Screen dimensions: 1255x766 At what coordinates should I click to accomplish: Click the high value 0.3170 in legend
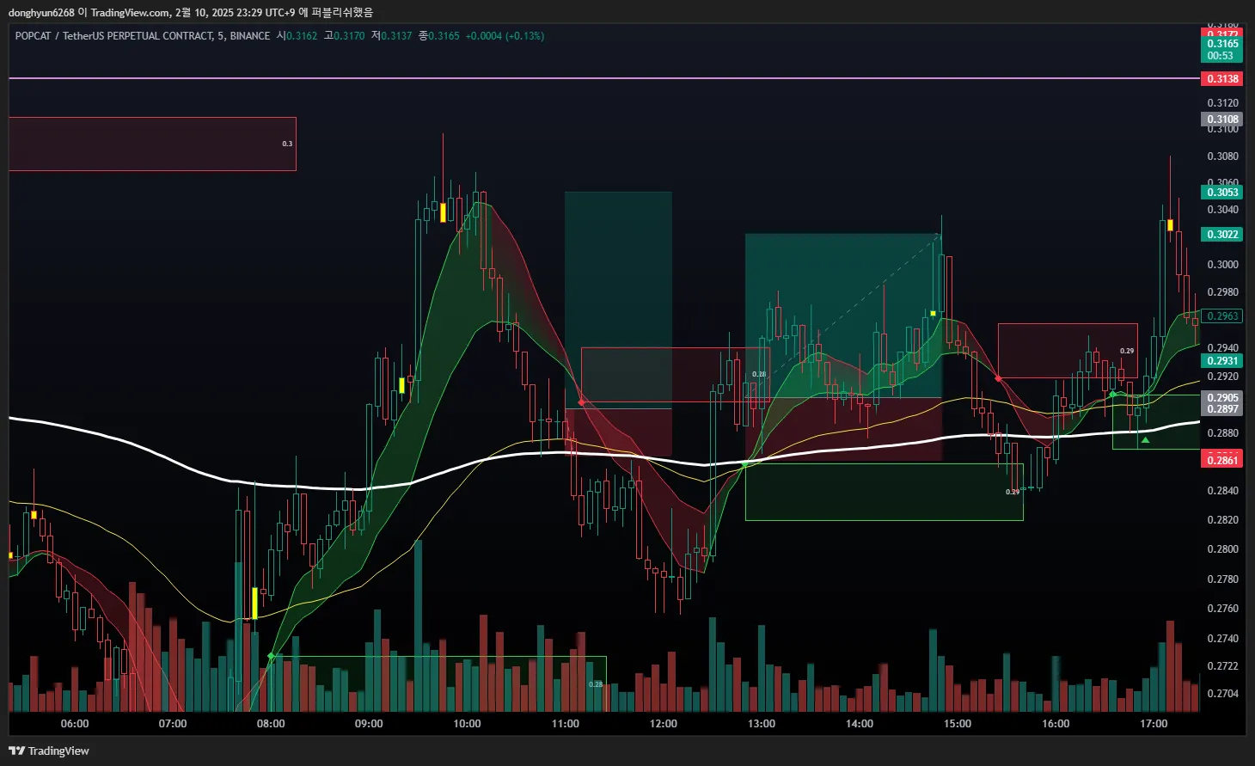(x=349, y=36)
